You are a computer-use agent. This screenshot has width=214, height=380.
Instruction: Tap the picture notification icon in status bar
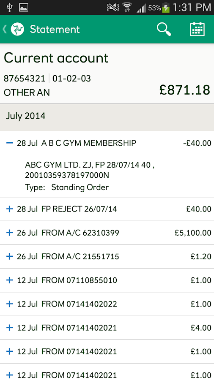click(24, 8)
